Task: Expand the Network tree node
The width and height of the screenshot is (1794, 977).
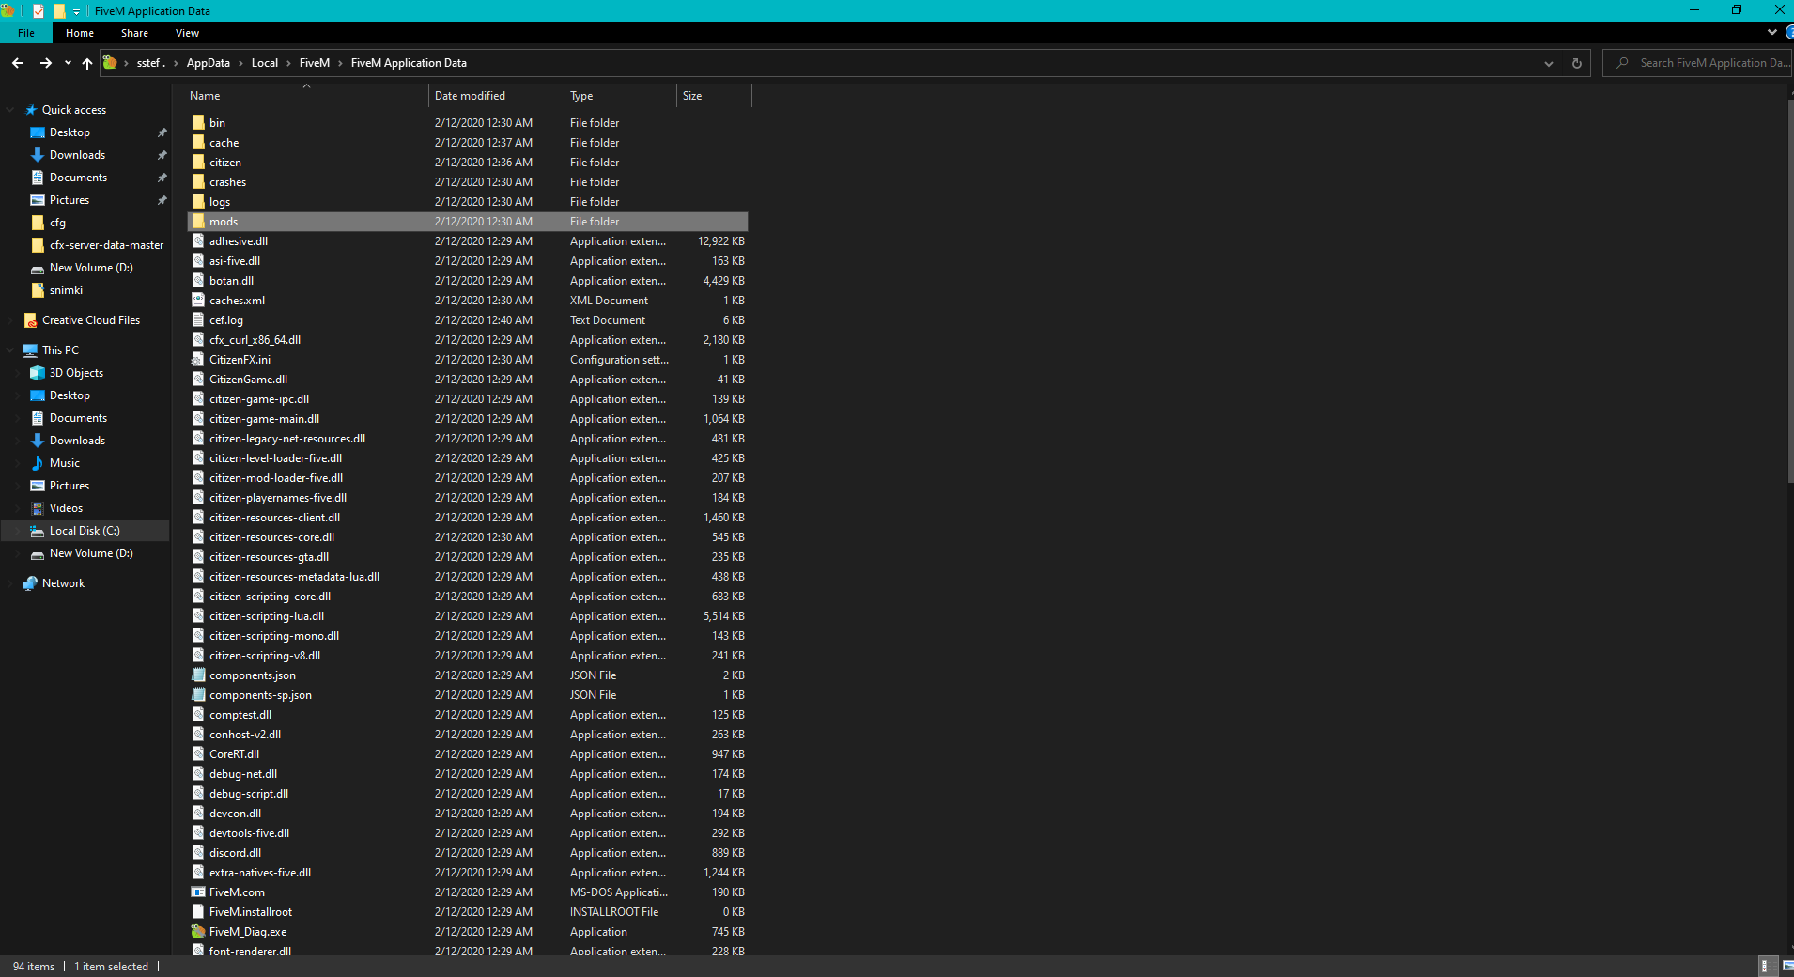Action: [10, 583]
